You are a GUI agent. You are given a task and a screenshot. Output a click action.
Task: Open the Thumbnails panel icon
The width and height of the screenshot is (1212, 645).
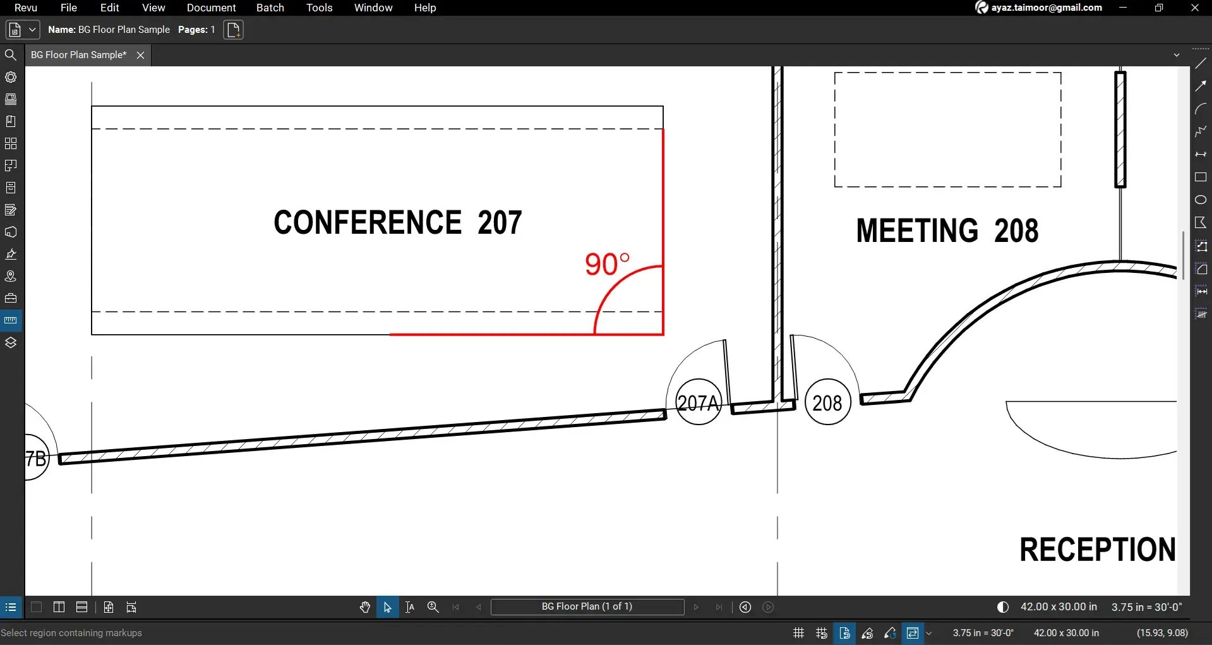11,99
